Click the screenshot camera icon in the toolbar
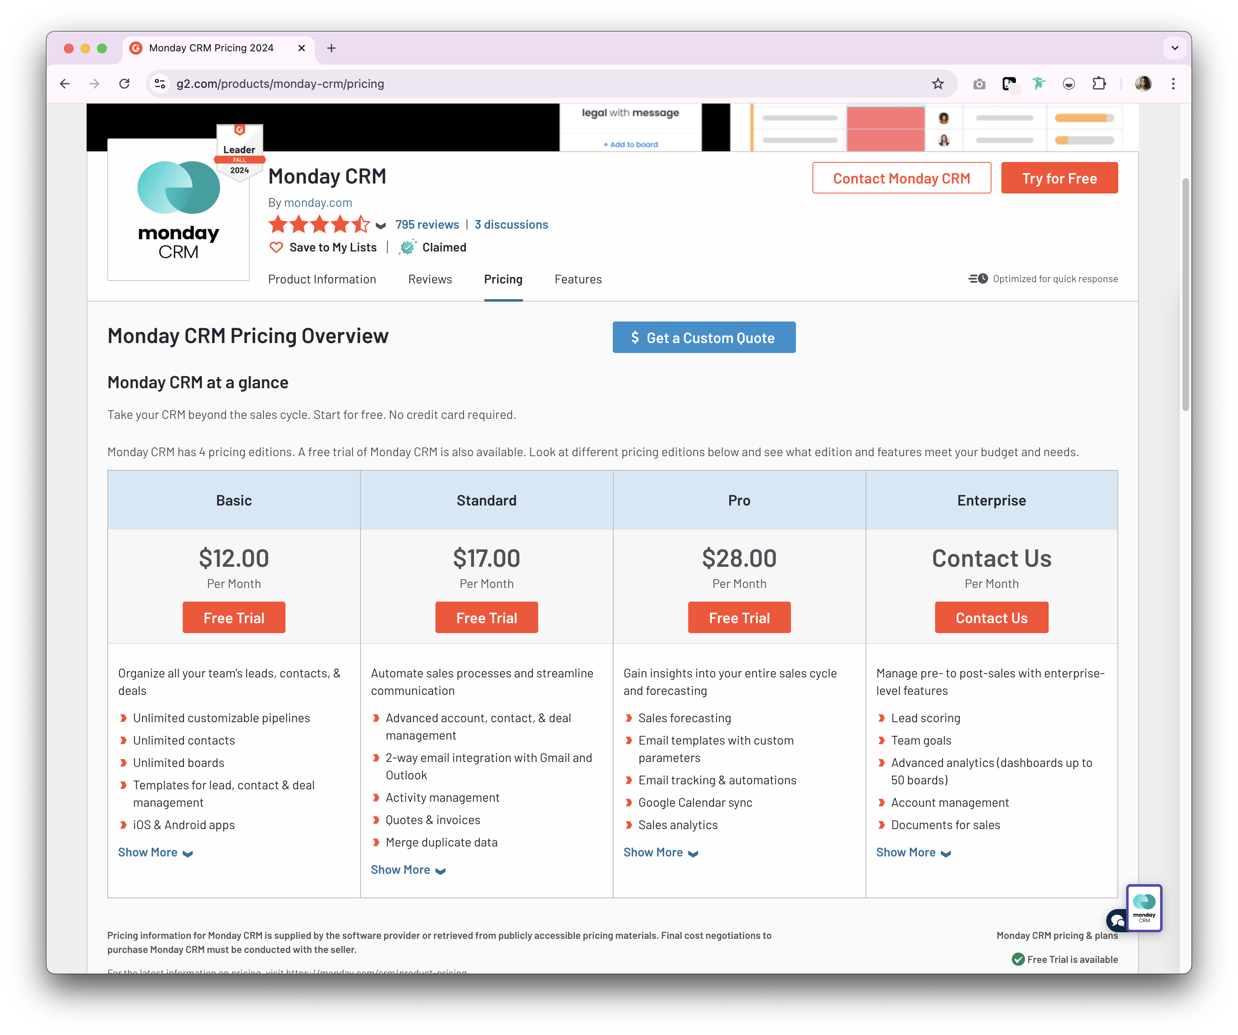This screenshot has height=1035, width=1238. (x=979, y=84)
